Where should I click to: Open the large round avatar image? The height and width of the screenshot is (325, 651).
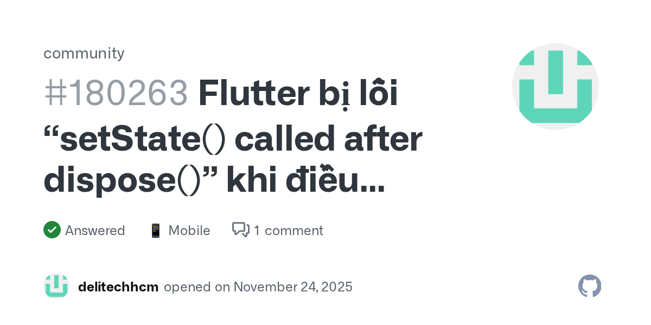[x=555, y=87]
